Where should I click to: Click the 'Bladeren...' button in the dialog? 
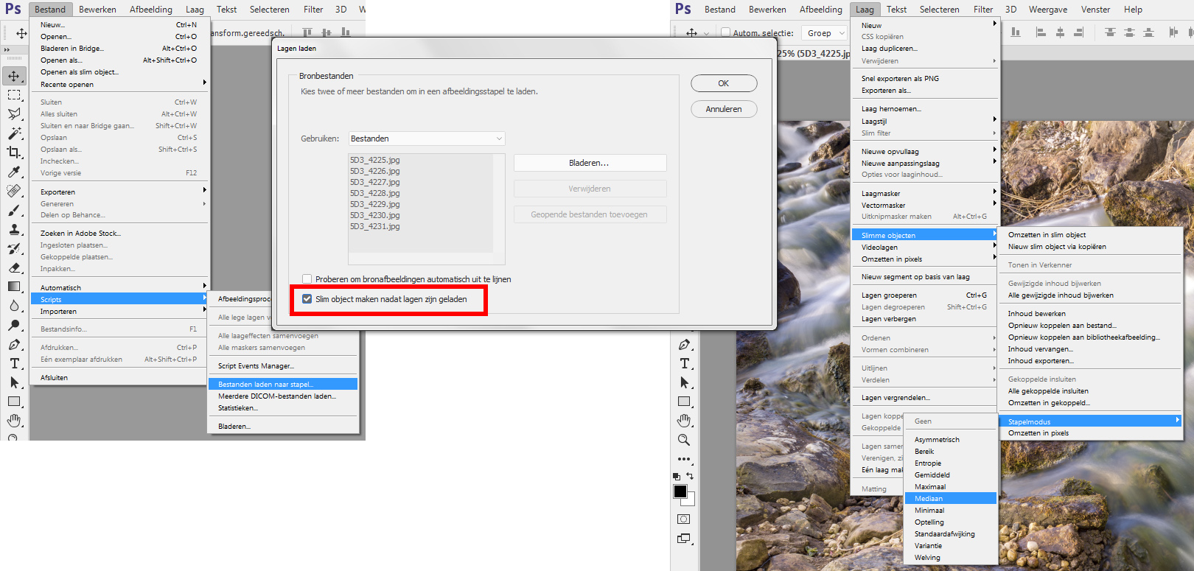590,163
